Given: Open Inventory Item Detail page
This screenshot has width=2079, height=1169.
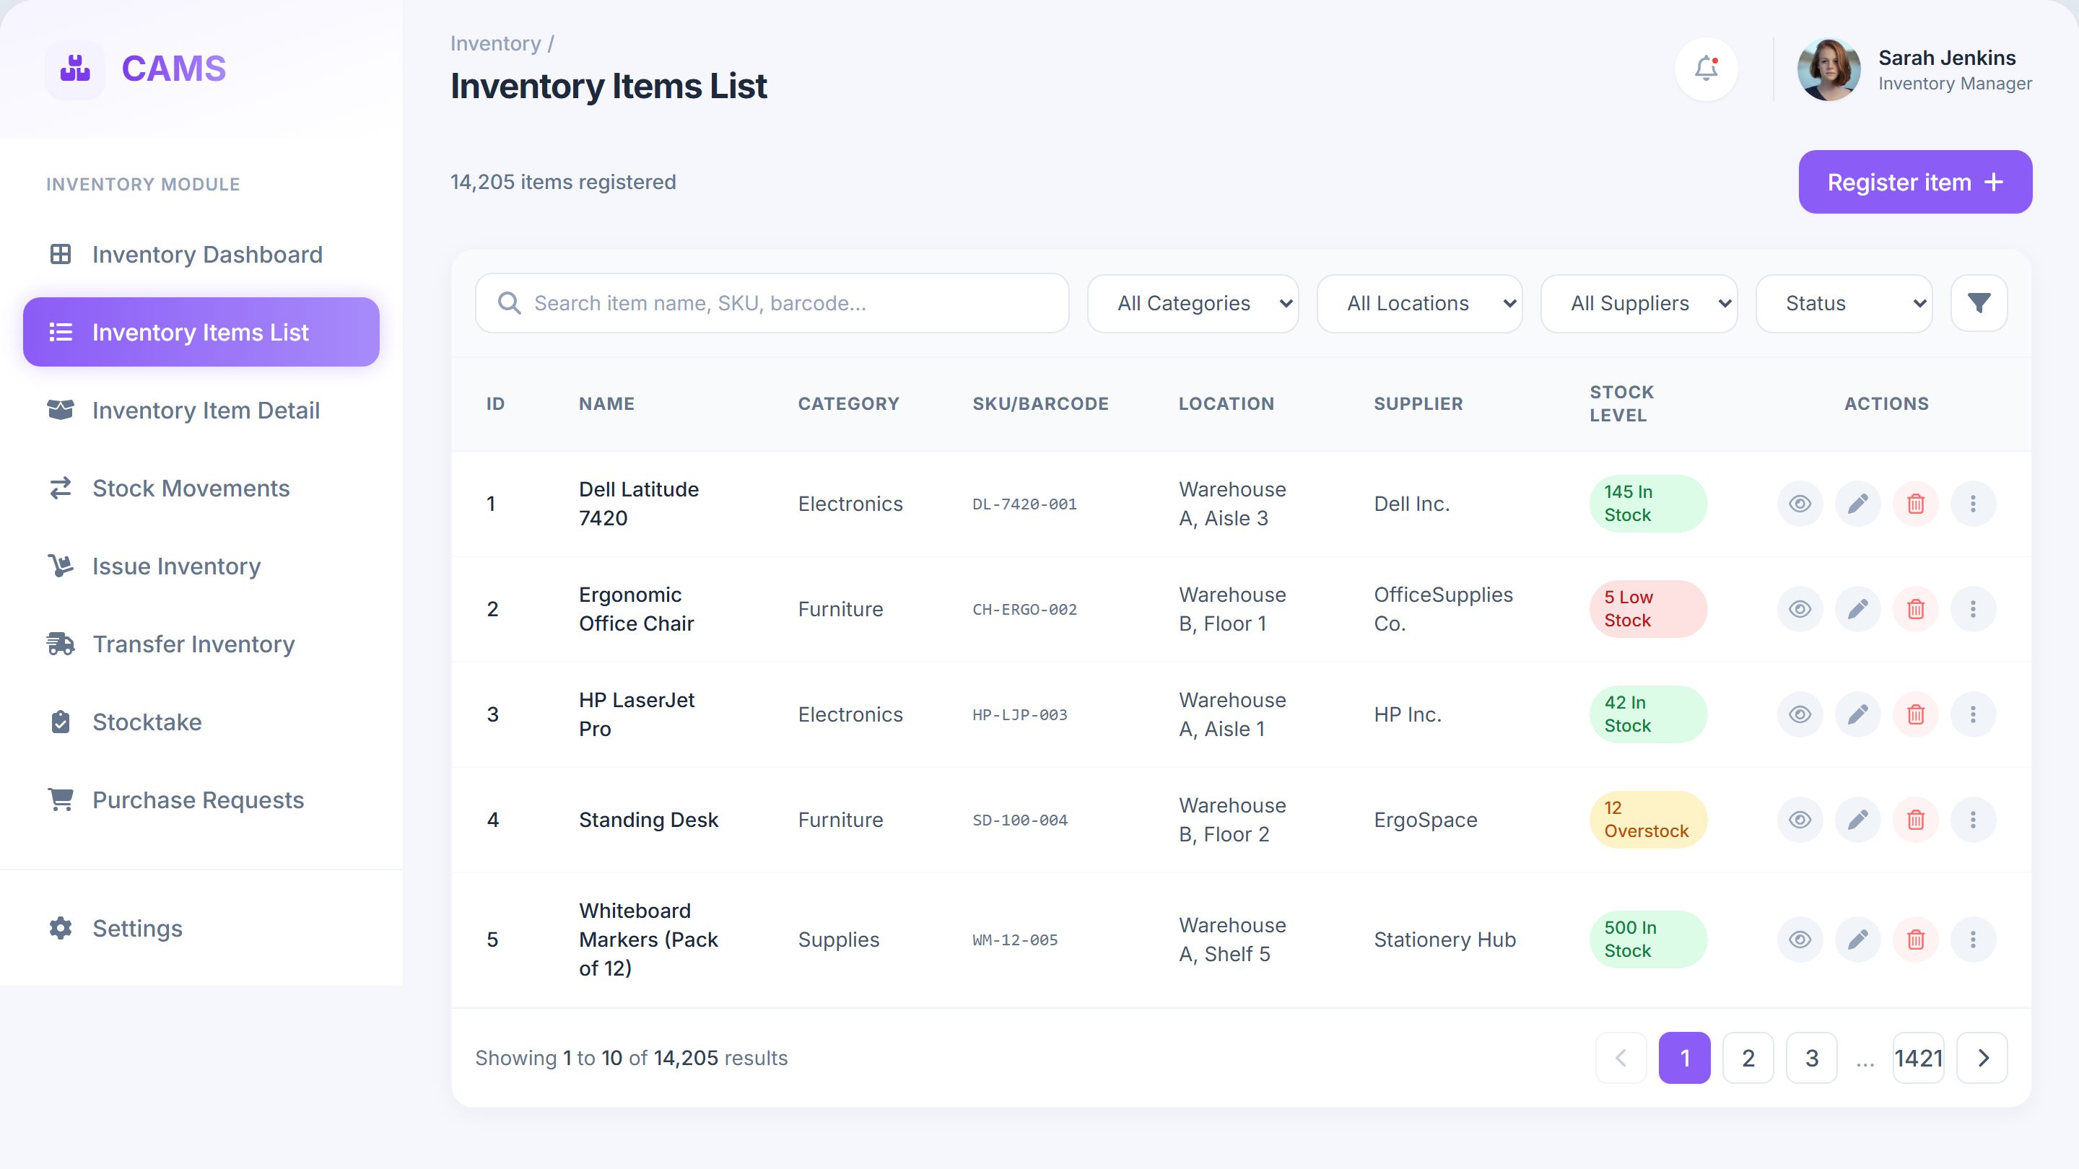Looking at the screenshot, I should point(201,410).
